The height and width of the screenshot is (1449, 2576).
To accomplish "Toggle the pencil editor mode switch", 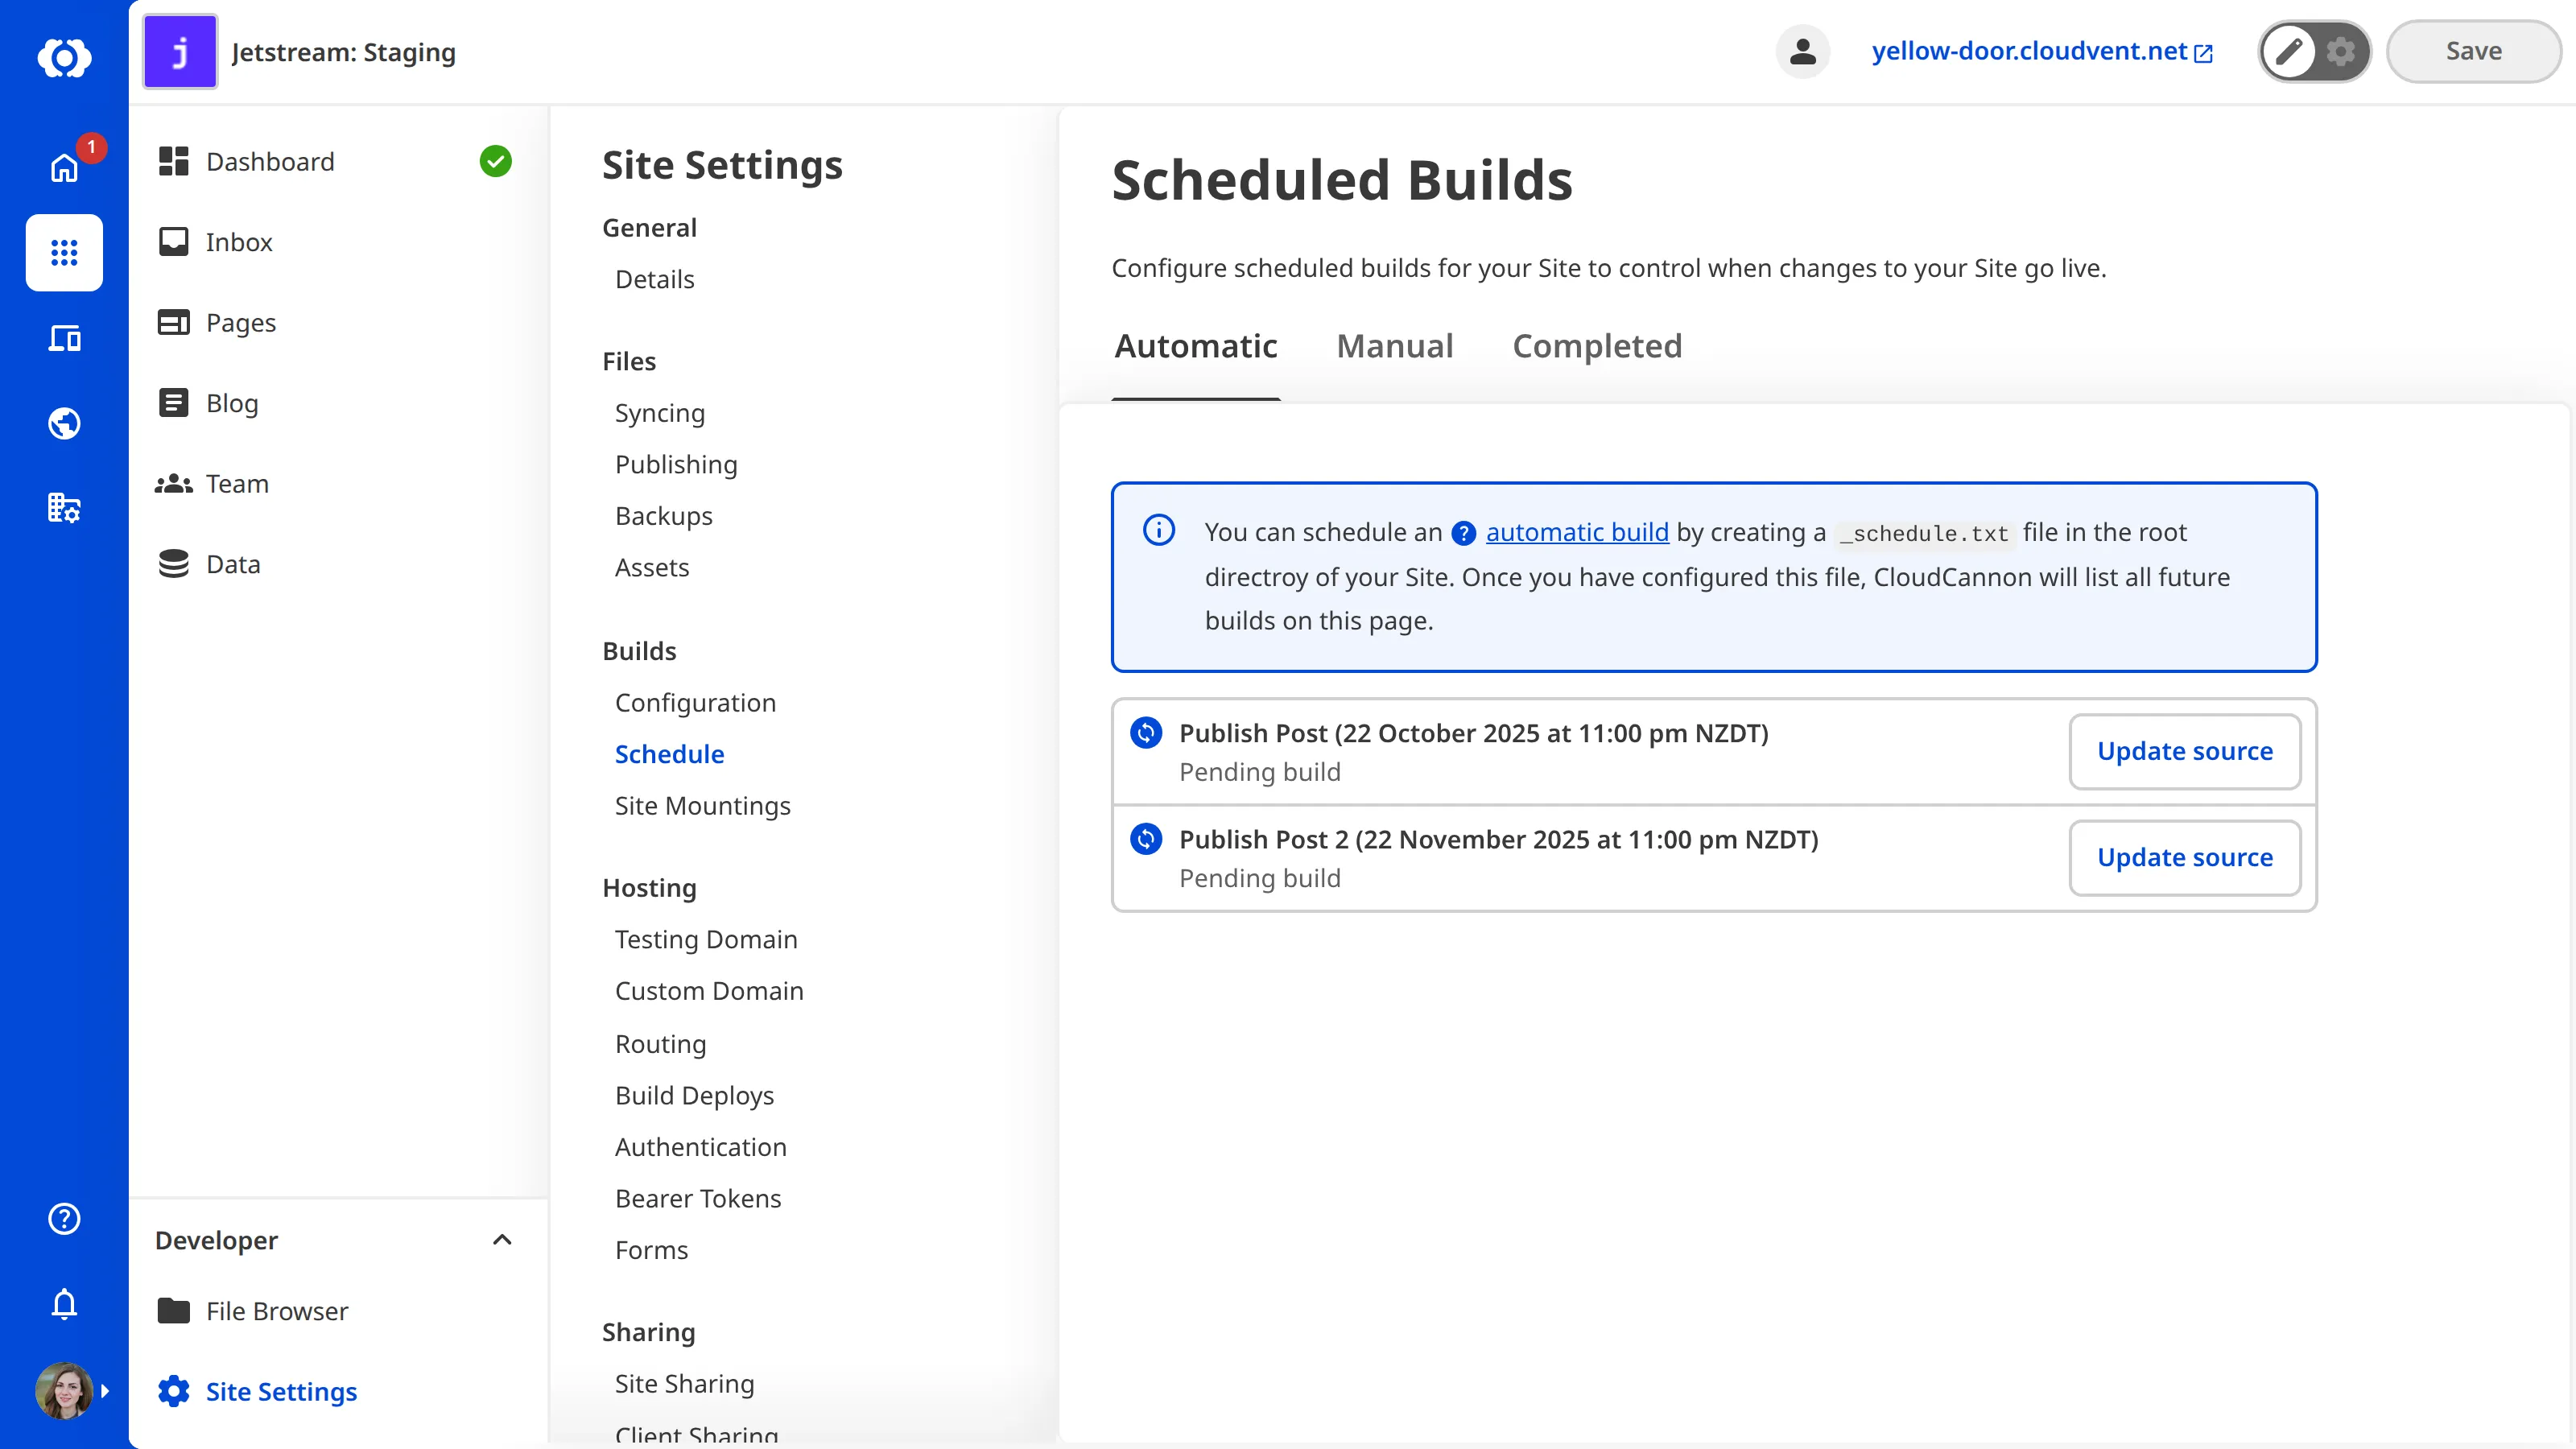I will tap(2289, 51).
